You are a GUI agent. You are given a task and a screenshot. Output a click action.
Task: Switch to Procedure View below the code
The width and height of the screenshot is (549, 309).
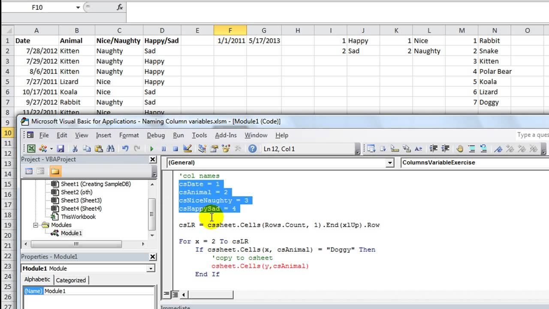[x=166, y=294]
